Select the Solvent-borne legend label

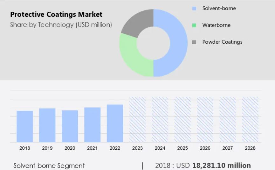pos(219,9)
